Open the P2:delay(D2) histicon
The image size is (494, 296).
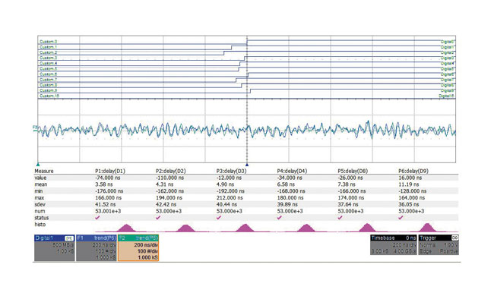pos(186,228)
